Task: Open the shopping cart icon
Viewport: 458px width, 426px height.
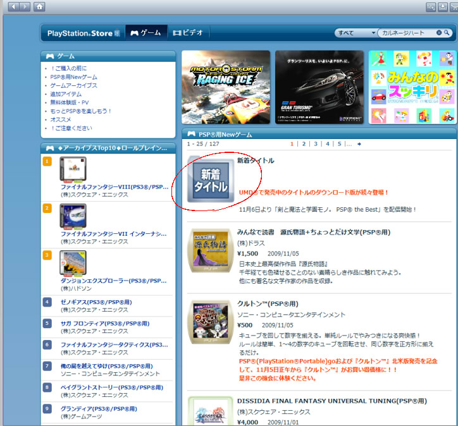Action: [454, 7]
